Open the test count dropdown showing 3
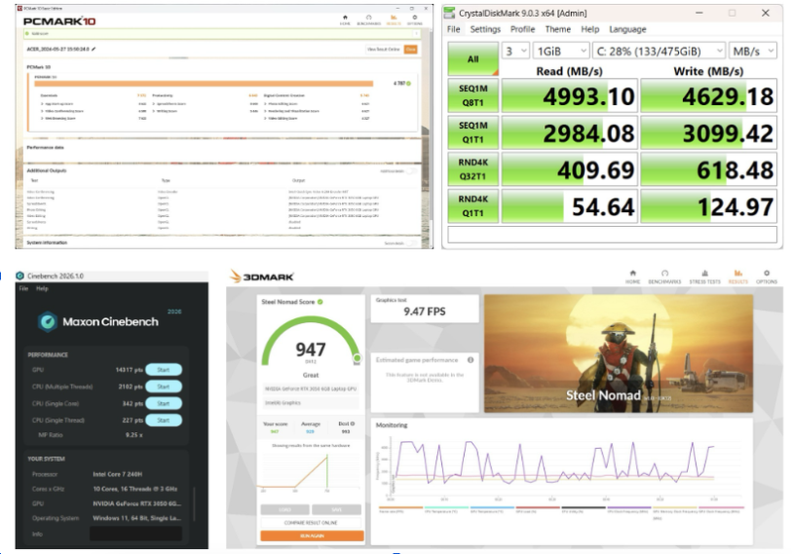 (515, 52)
